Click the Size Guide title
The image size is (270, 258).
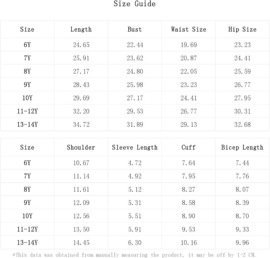coord(134,4)
